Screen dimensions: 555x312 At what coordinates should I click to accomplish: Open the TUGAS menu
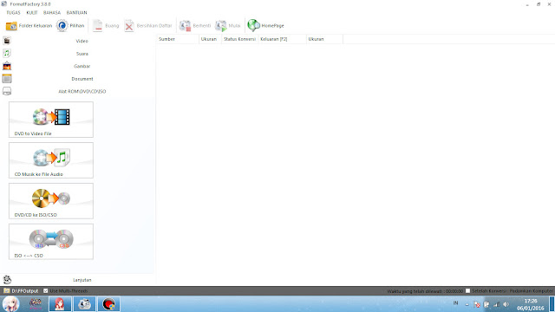click(x=14, y=12)
